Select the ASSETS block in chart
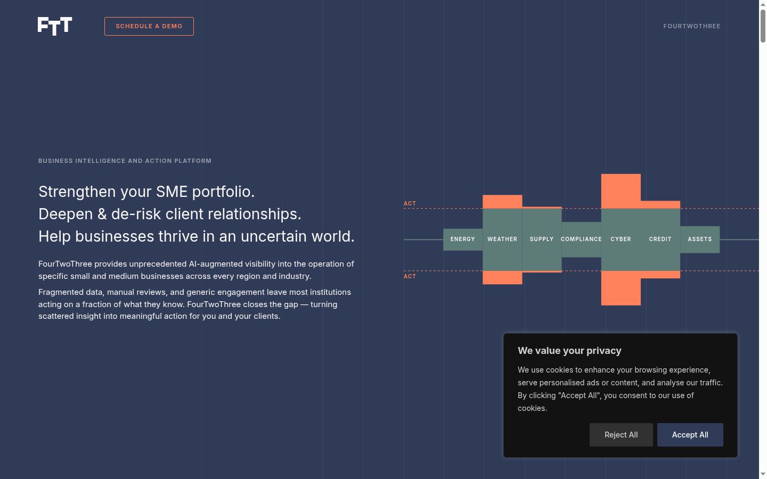This screenshot has height=479, width=767. [700, 240]
